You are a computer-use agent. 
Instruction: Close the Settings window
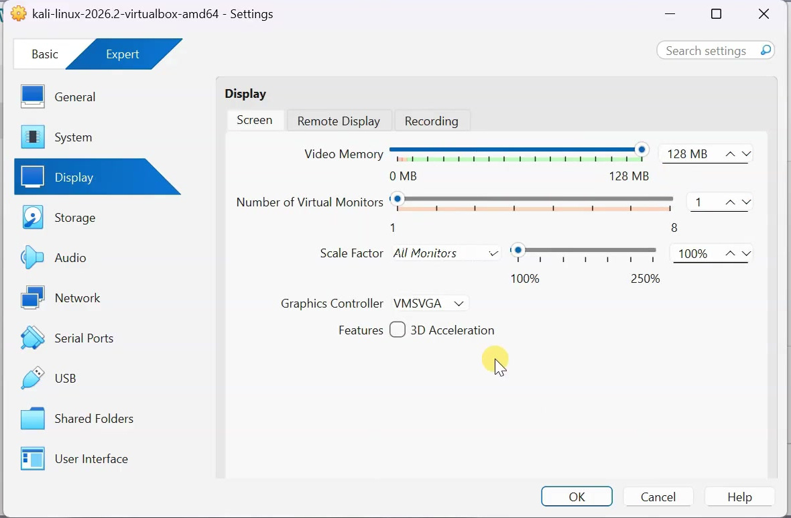click(764, 13)
